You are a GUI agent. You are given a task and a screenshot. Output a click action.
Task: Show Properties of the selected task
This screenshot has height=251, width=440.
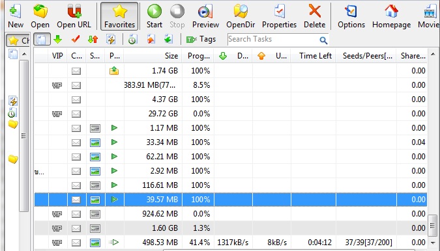point(279,16)
